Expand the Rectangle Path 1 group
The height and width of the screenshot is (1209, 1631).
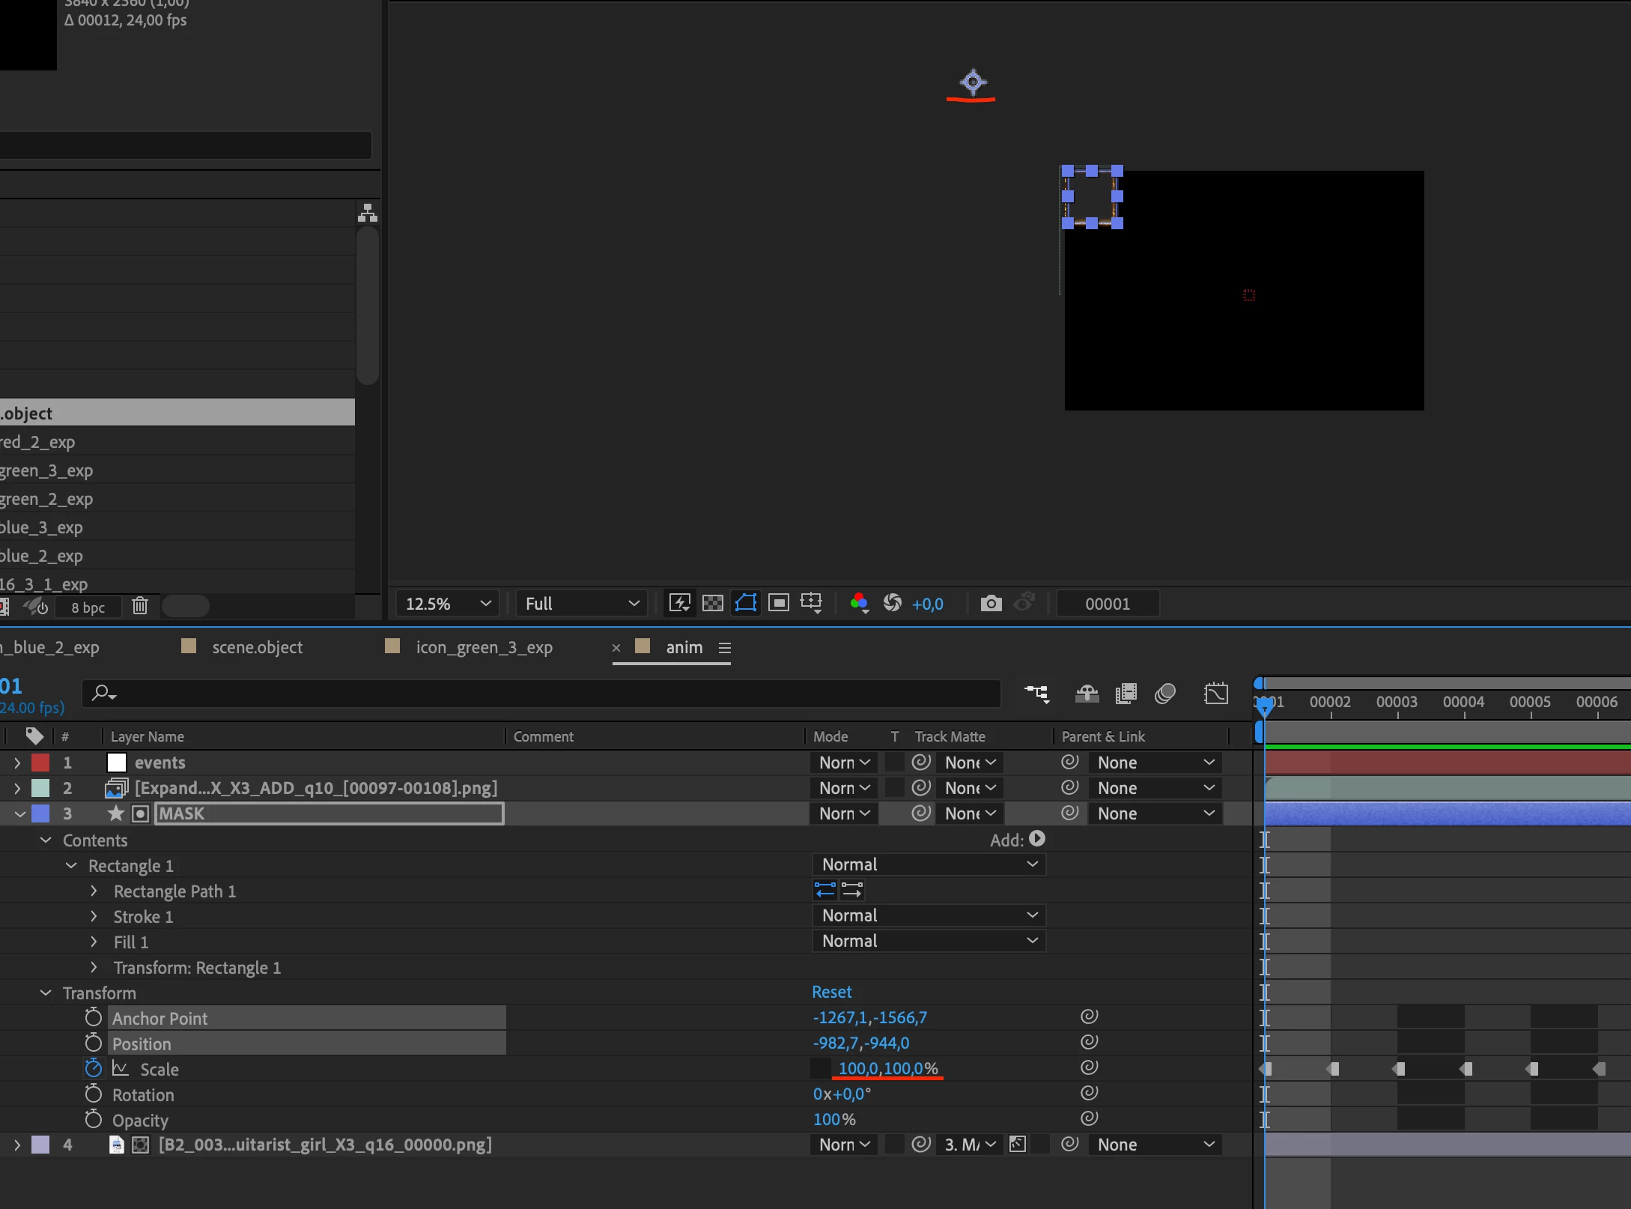94,891
